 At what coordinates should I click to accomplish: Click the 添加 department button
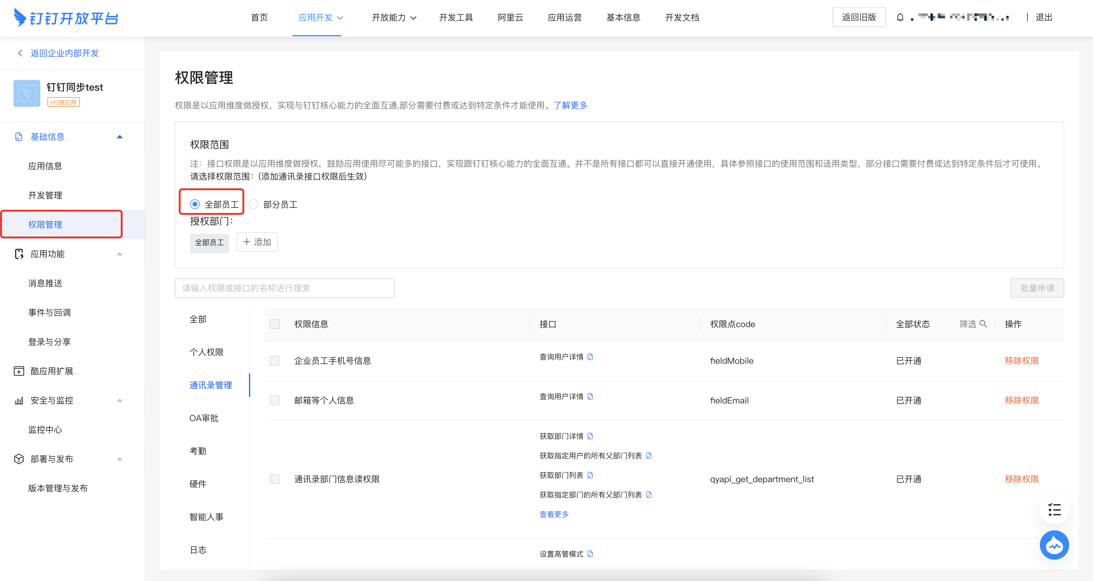coord(257,242)
